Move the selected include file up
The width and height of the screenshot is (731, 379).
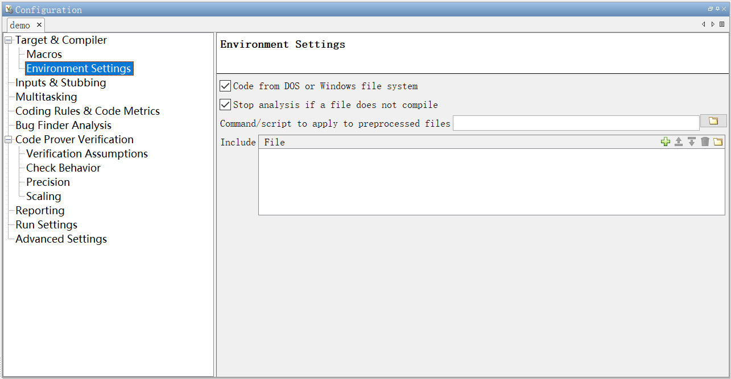[x=679, y=141]
